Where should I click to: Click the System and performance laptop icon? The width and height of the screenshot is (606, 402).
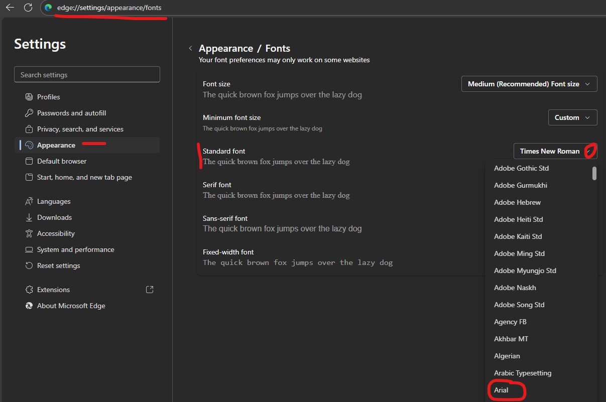coord(29,249)
